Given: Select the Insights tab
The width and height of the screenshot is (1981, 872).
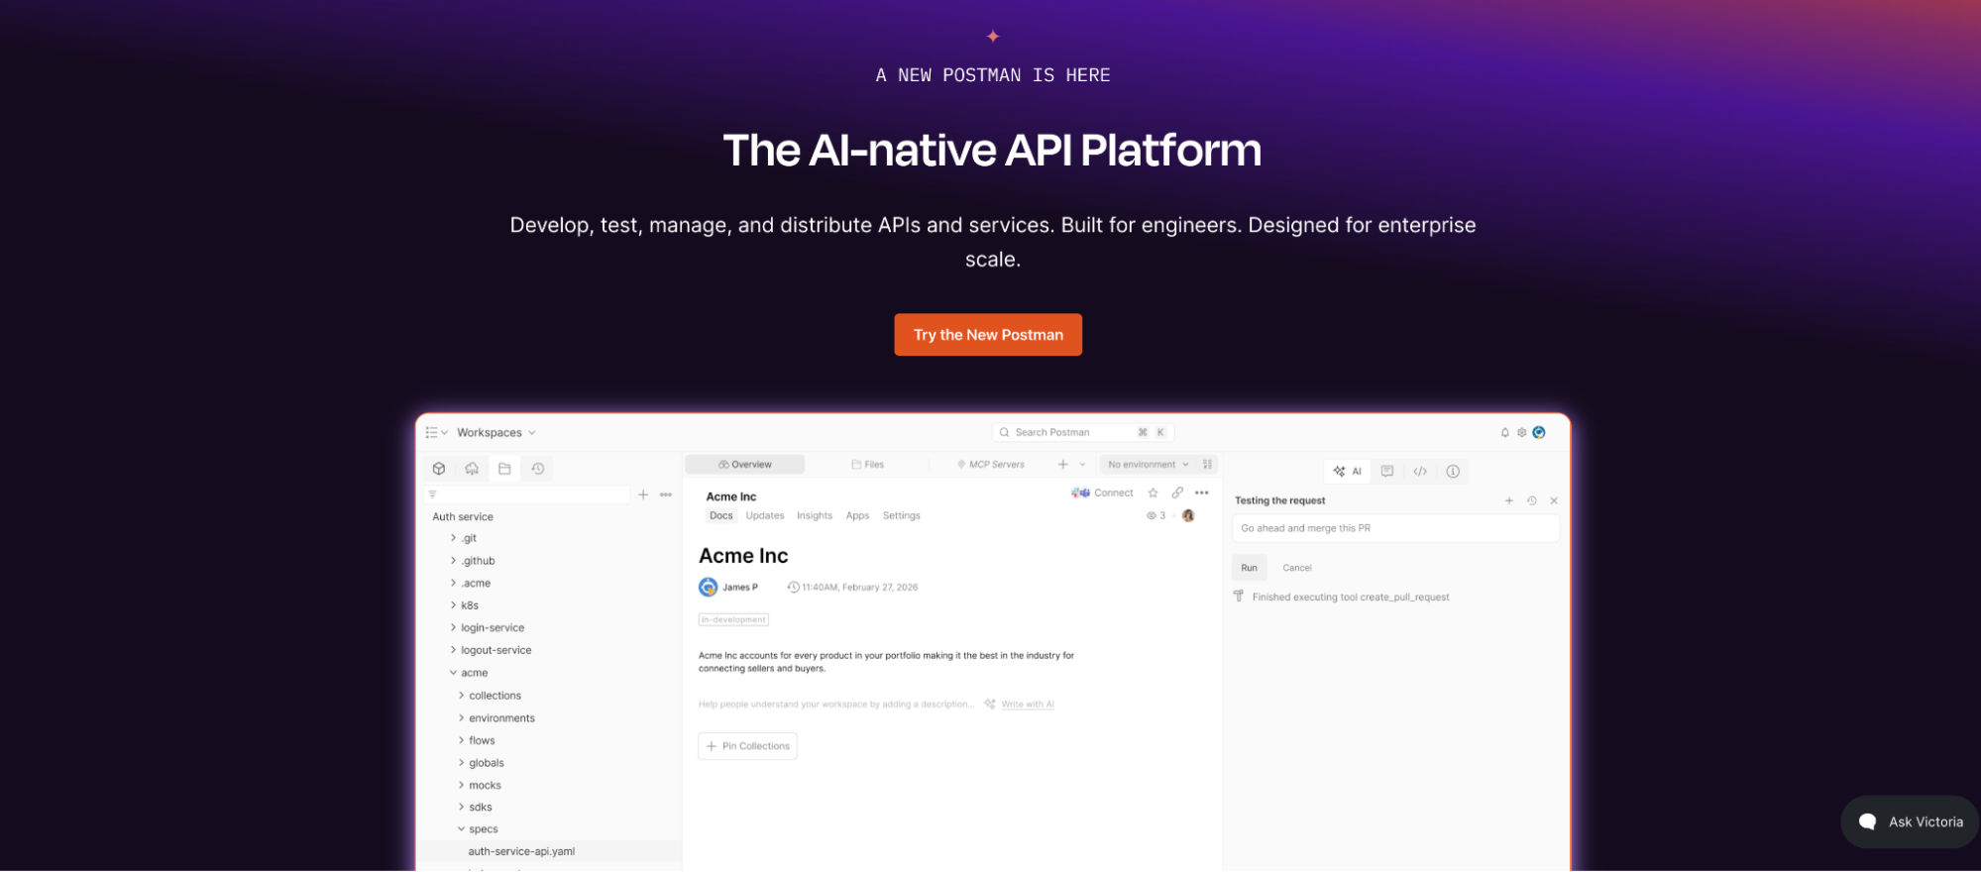Looking at the screenshot, I should pyautogui.click(x=815, y=515).
